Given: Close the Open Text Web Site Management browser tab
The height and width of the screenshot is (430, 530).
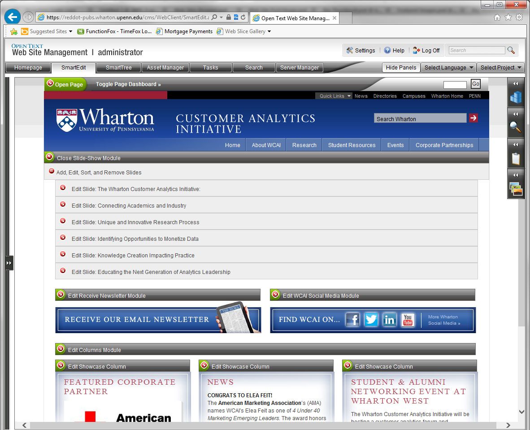Looking at the screenshot, I should point(335,18).
